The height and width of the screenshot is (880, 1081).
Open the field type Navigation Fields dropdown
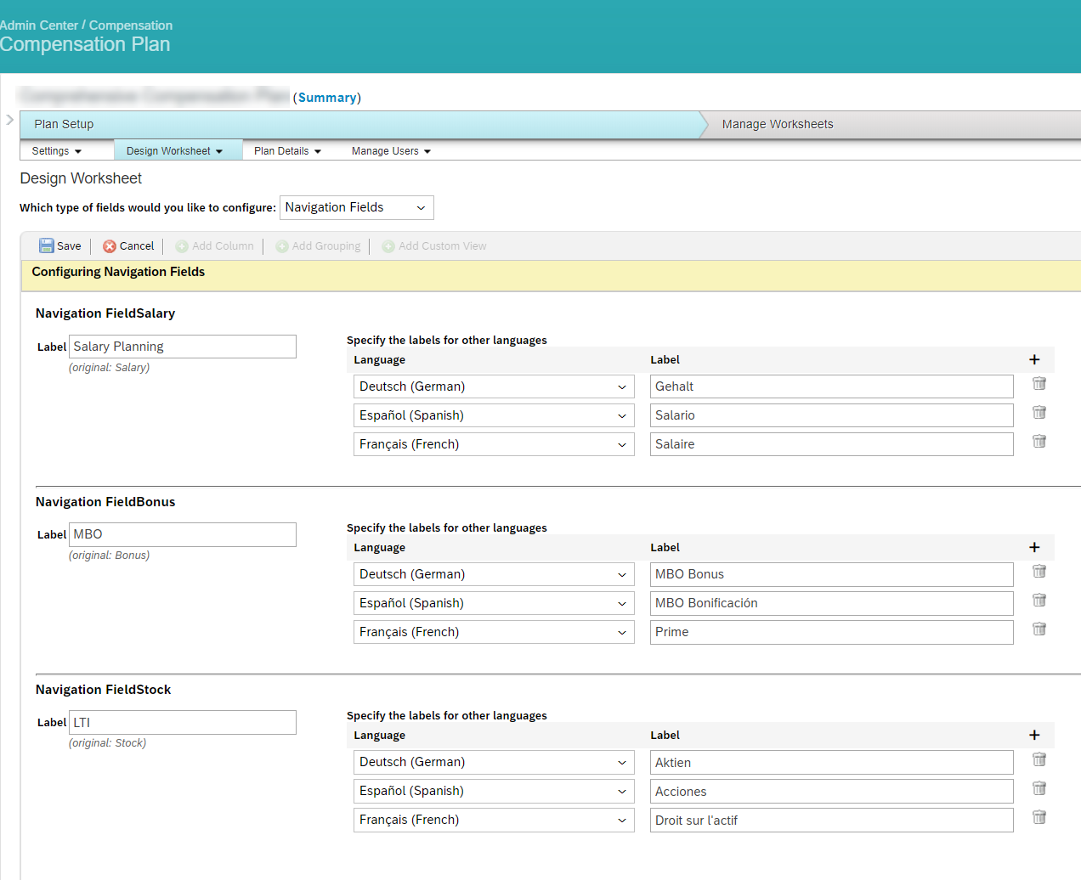click(x=357, y=207)
